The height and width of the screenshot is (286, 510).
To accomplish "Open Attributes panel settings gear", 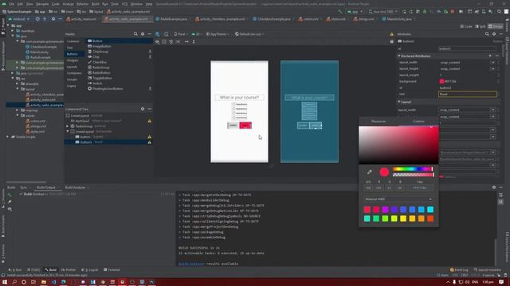I will (x=494, y=34).
